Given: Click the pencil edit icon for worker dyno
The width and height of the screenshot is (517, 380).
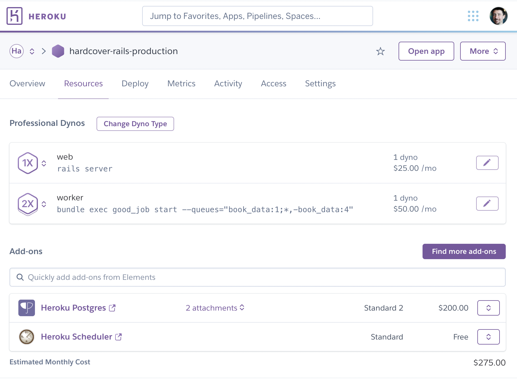Looking at the screenshot, I should (x=487, y=204).
